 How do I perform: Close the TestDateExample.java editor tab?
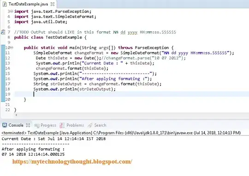click(53, 4)
